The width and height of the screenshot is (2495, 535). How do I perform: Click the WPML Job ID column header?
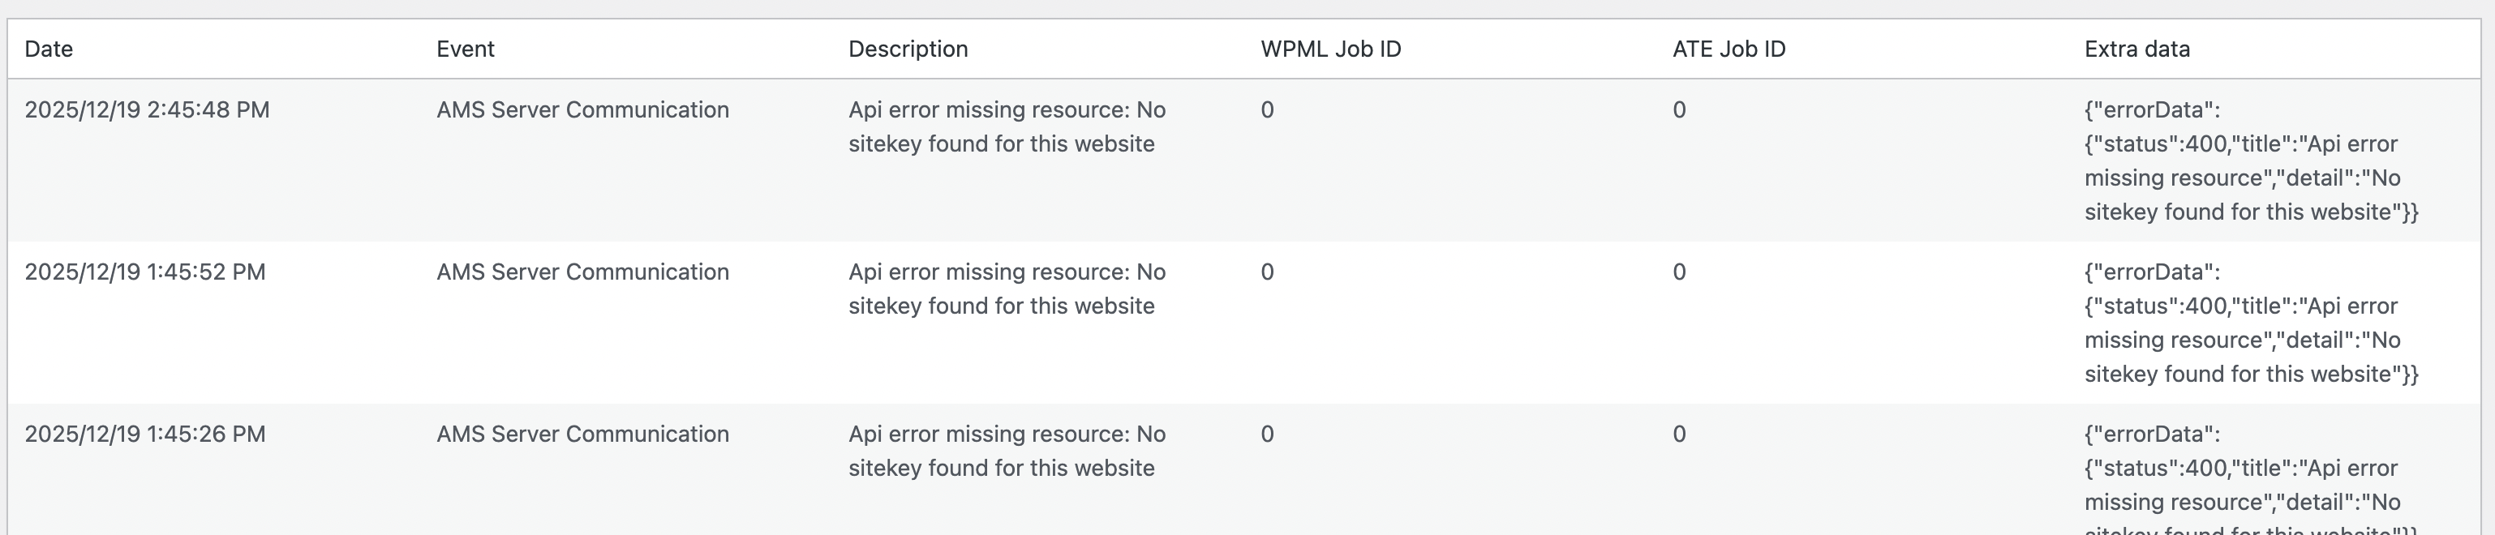coord(1329,49)
